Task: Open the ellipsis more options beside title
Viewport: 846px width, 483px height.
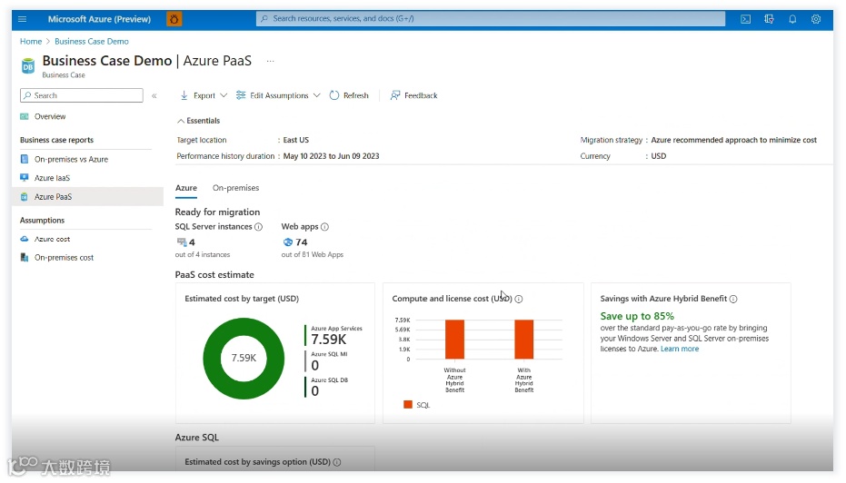Action: coord(270,62)
